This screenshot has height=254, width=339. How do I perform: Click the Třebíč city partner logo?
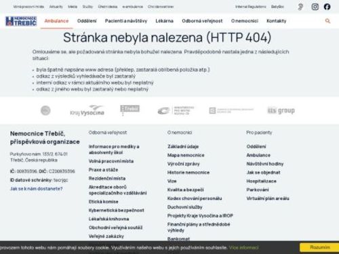coord(129,110)
